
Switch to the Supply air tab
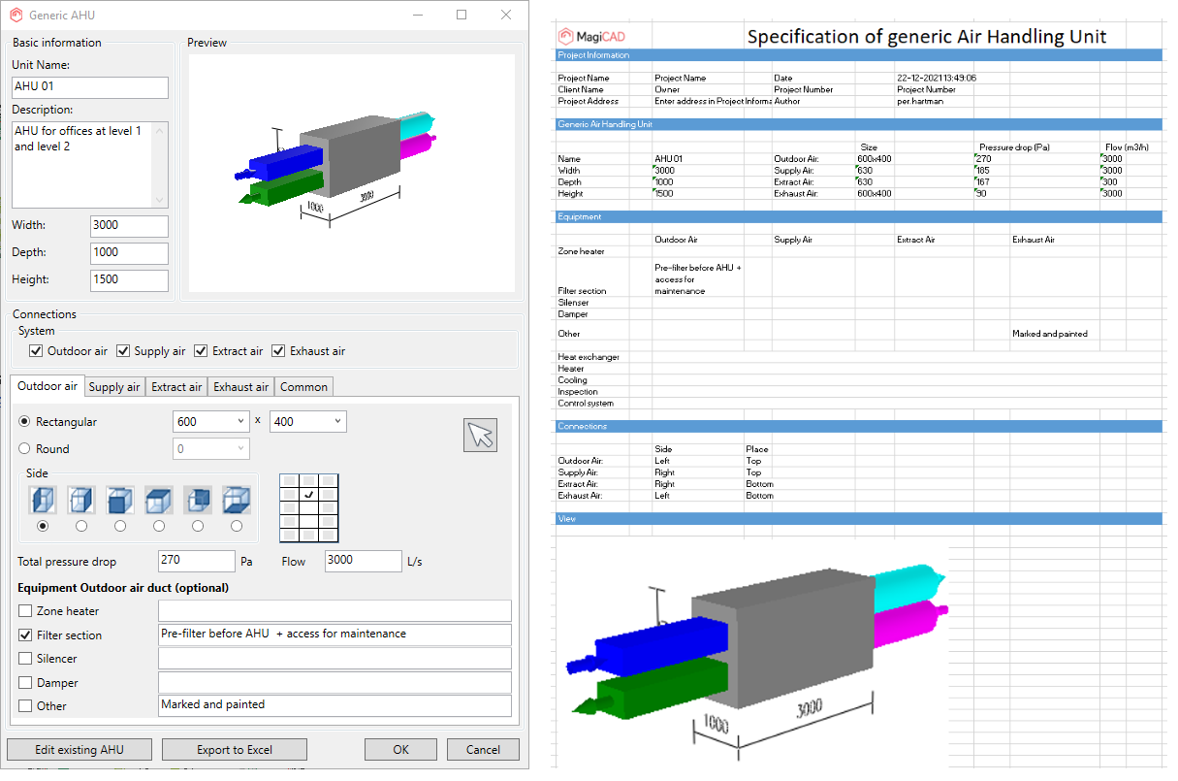click(114, 387)
